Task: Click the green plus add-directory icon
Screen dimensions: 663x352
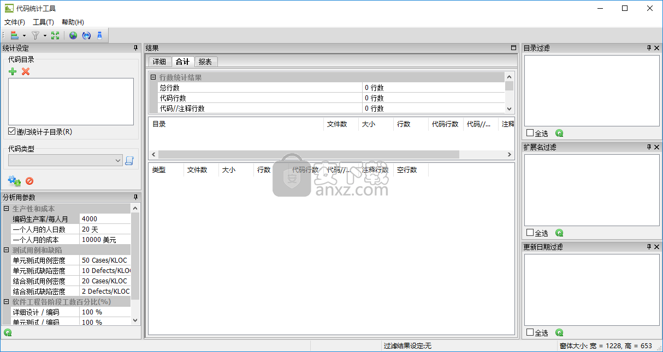Action: [x=13, y=71]
